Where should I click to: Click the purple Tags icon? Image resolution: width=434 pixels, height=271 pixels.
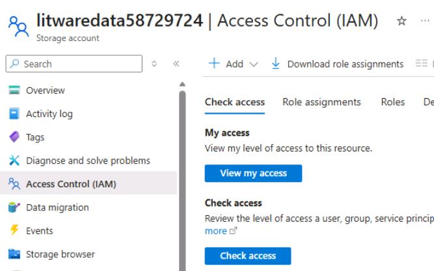tap(14, 137)
